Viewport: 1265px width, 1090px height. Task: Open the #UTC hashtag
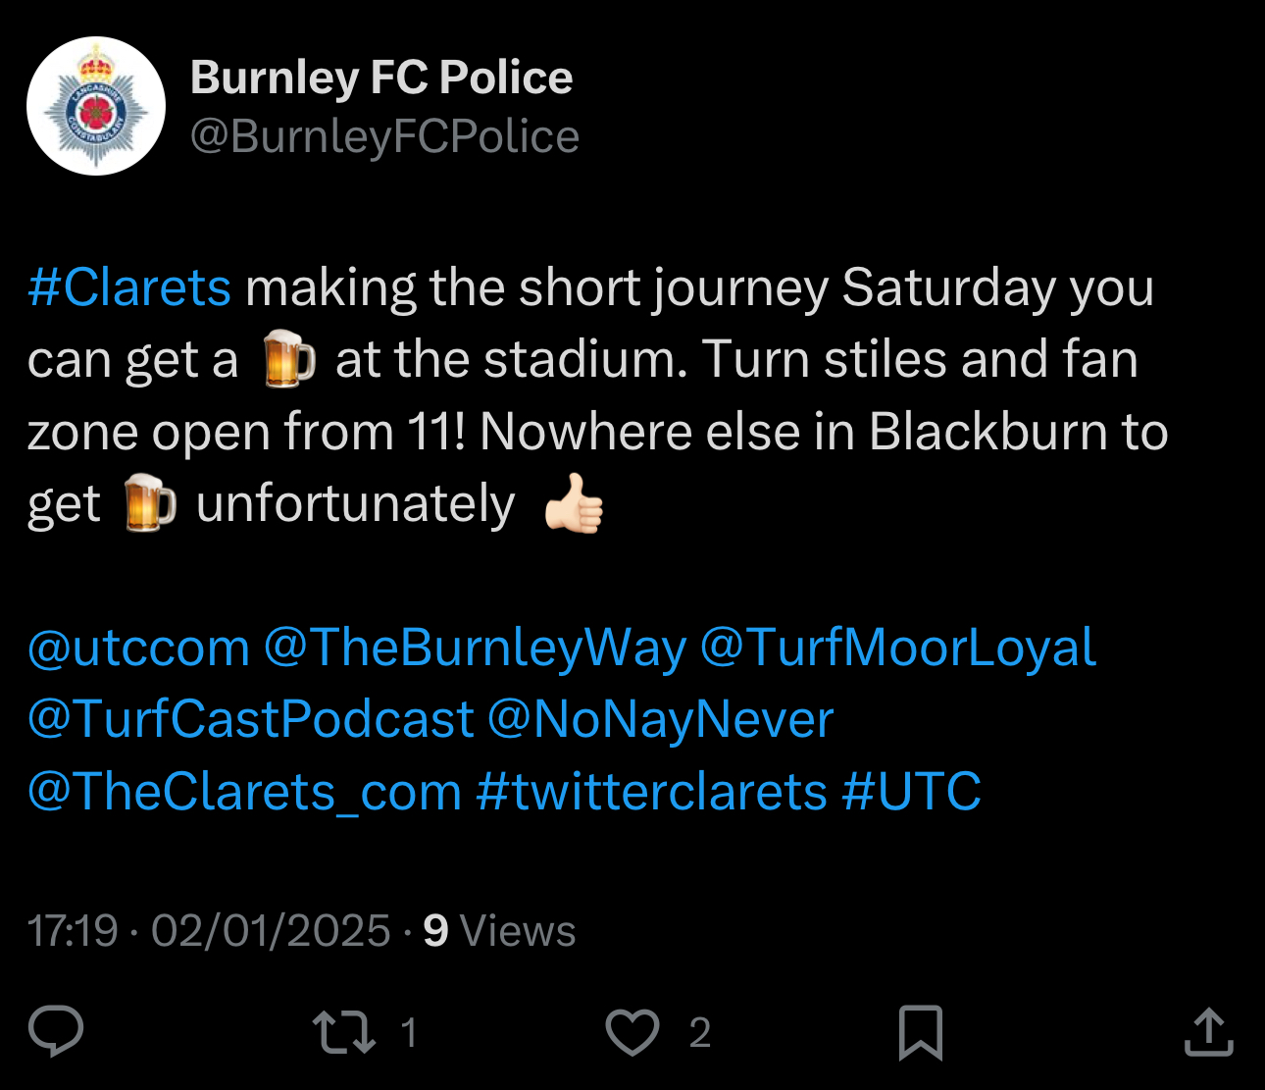coord(911,792)
